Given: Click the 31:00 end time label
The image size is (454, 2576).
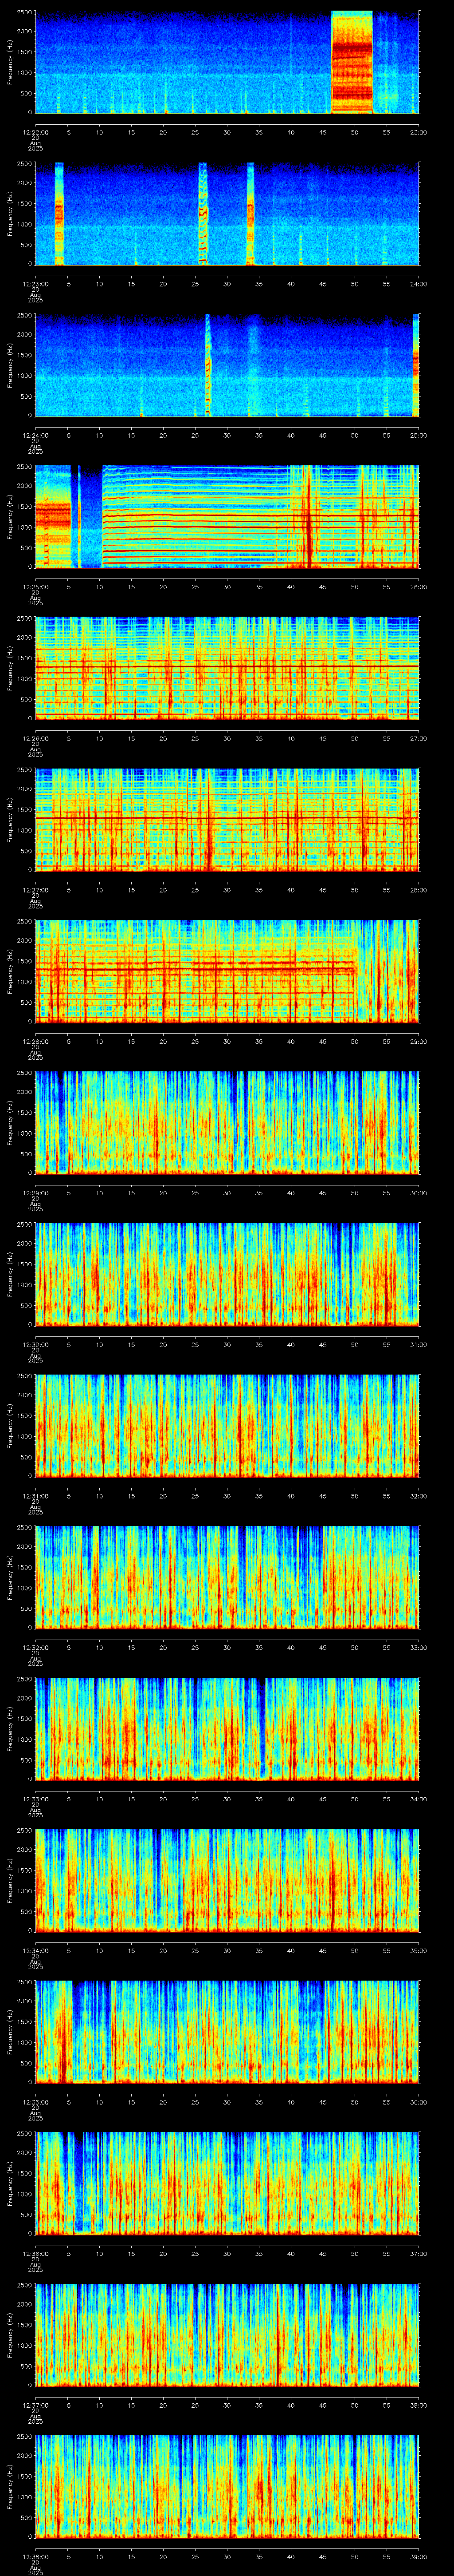Looking at the screenshot, I should pyautogui.click(x=418, y=1344).
